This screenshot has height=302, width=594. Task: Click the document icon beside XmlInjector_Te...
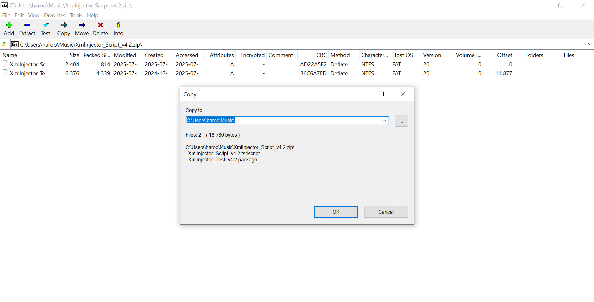[x=6, y=73]
